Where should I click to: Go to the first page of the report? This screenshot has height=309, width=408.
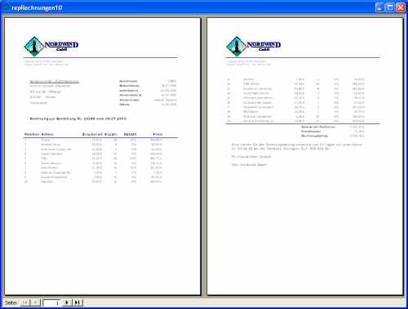tap(25, 302)
